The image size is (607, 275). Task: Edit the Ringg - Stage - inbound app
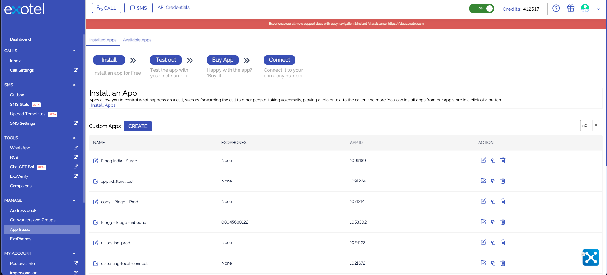(483, 222)
